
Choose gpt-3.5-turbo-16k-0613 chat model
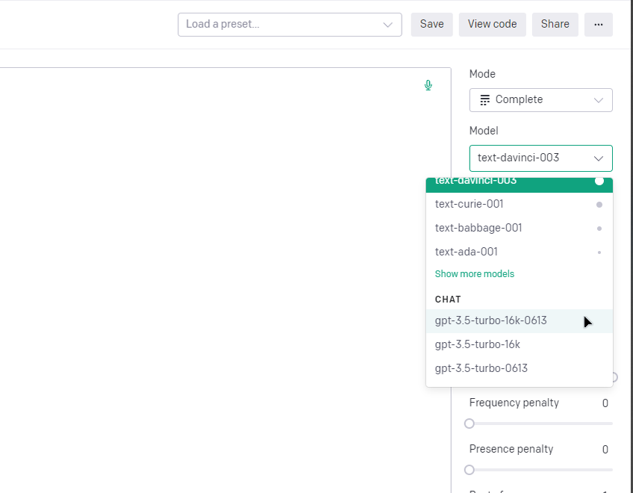tap(519, 321)
